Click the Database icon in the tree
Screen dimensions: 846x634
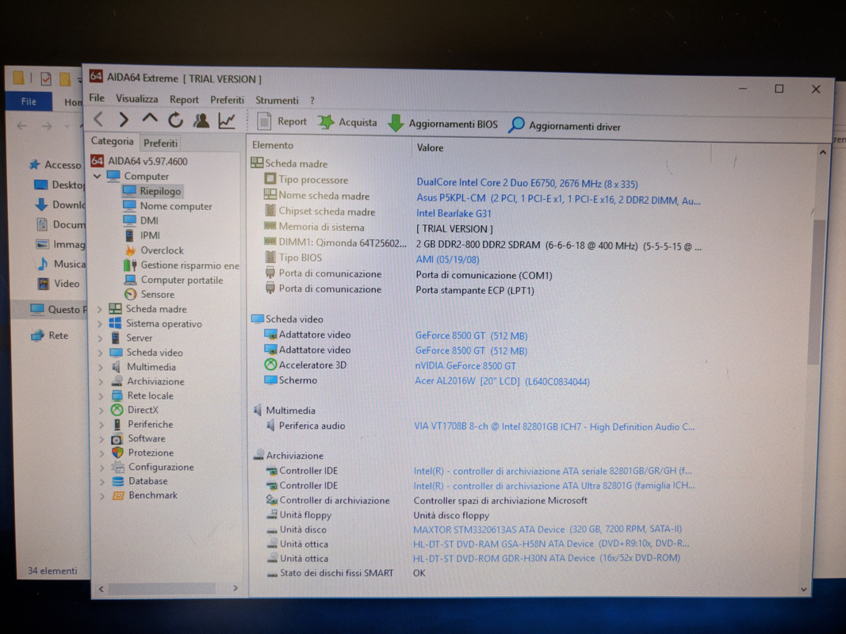pos(117,481)
